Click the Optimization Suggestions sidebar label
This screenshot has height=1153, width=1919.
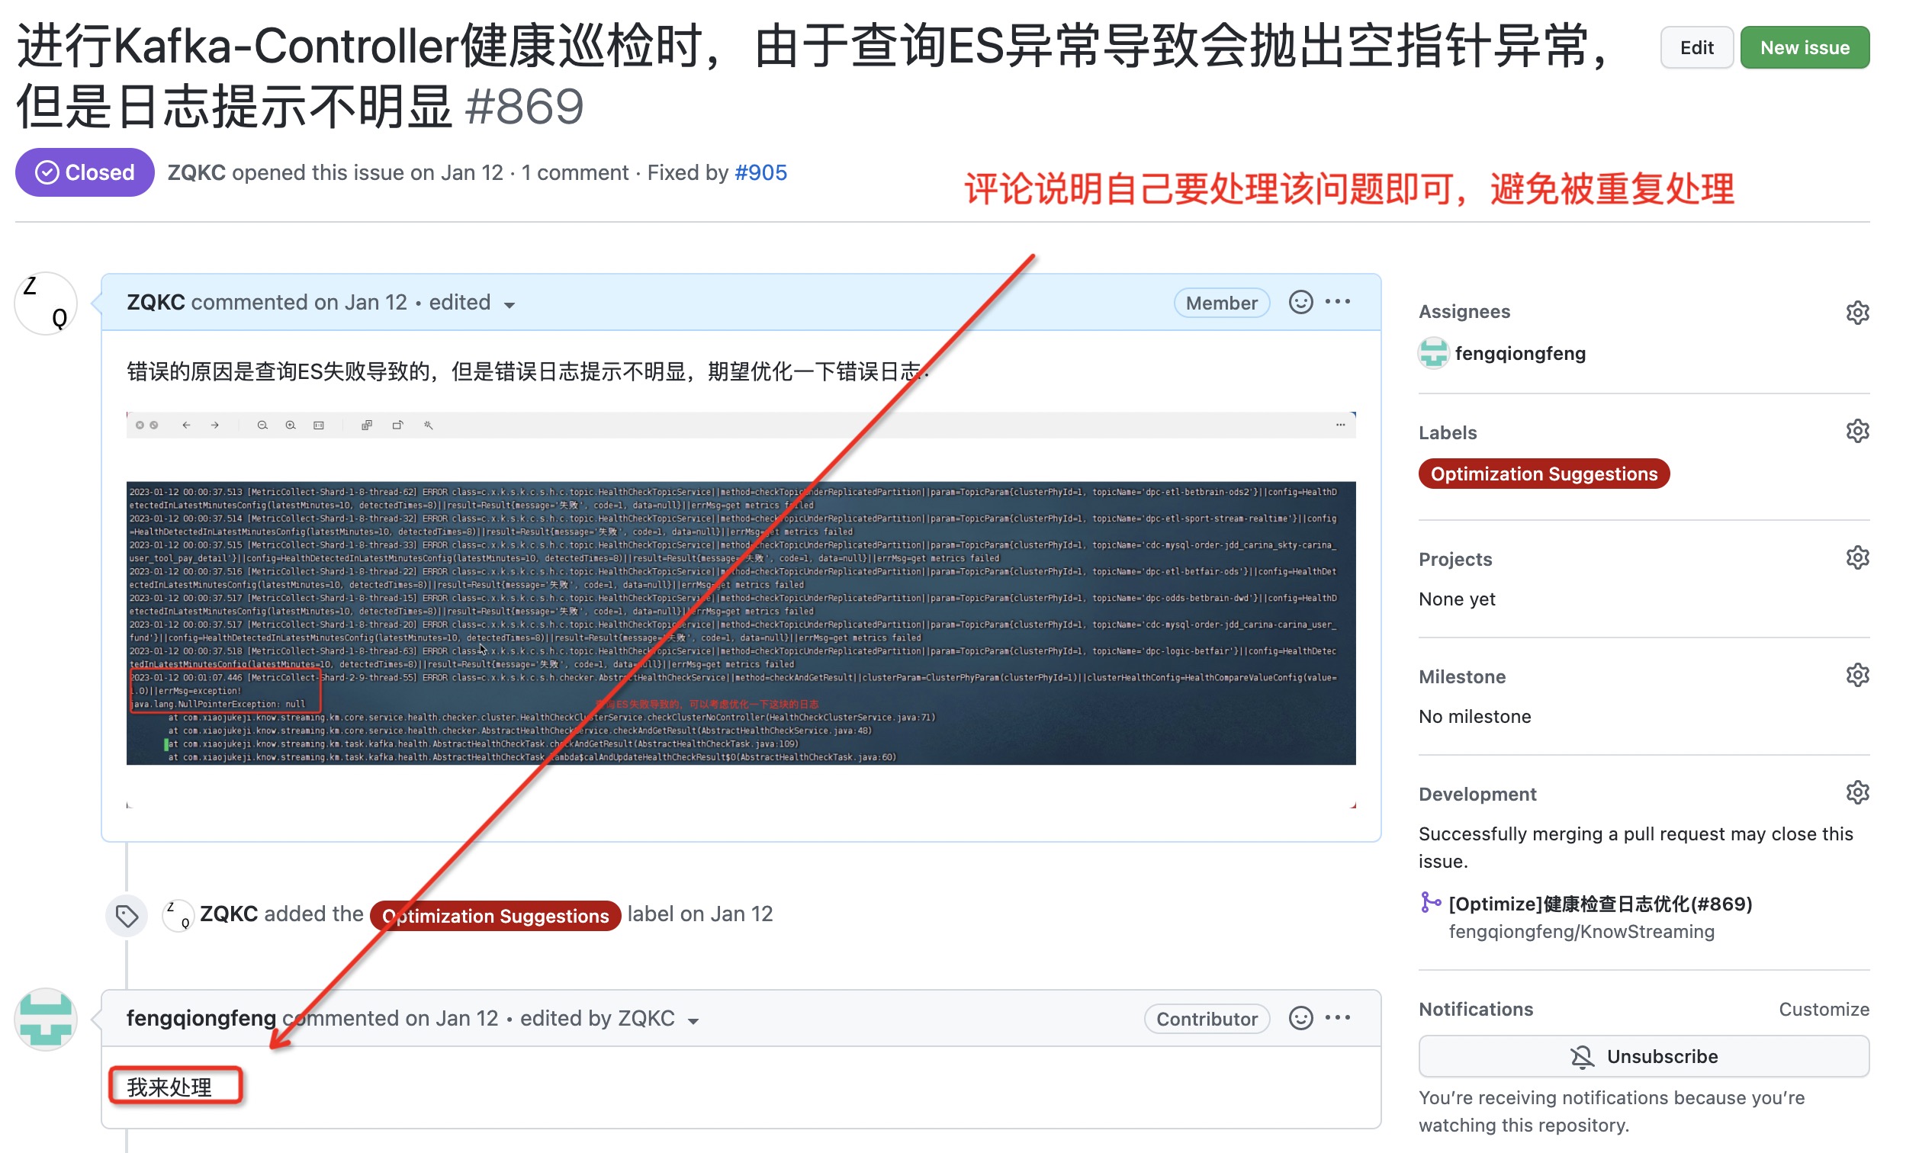1543,474
